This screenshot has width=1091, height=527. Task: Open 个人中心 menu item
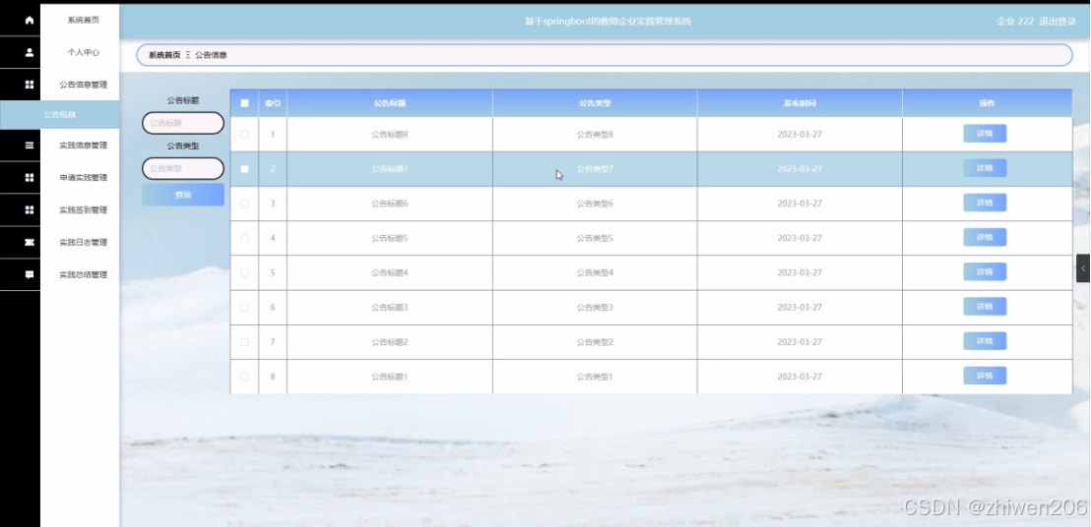(x=84, y=52)
